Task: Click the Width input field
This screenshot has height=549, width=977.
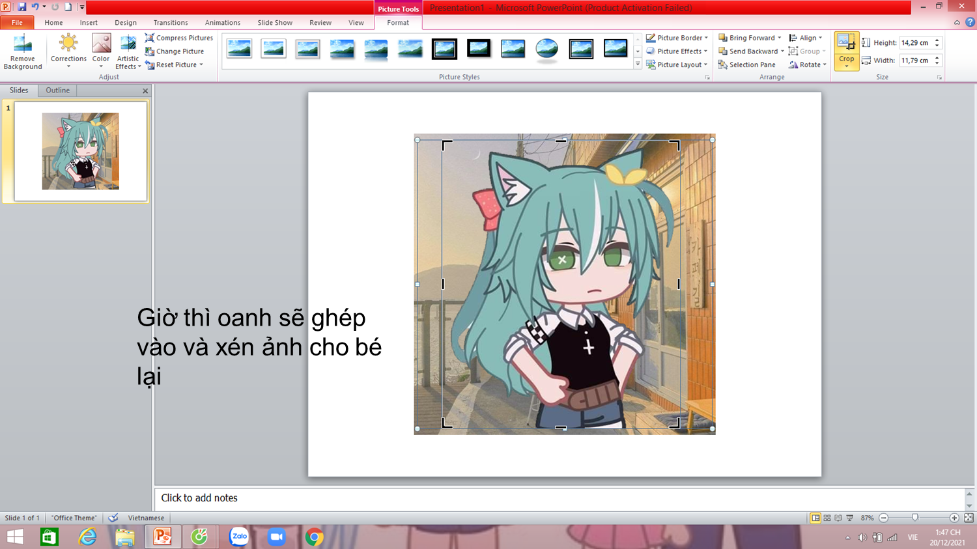Action: click(x=916, y=61)
